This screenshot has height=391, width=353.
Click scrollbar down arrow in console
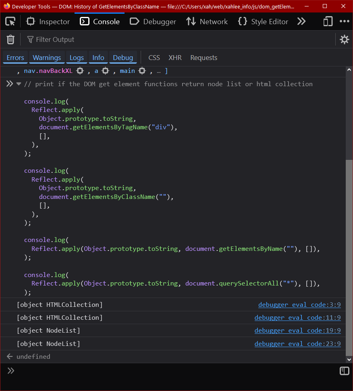[349, 359]
